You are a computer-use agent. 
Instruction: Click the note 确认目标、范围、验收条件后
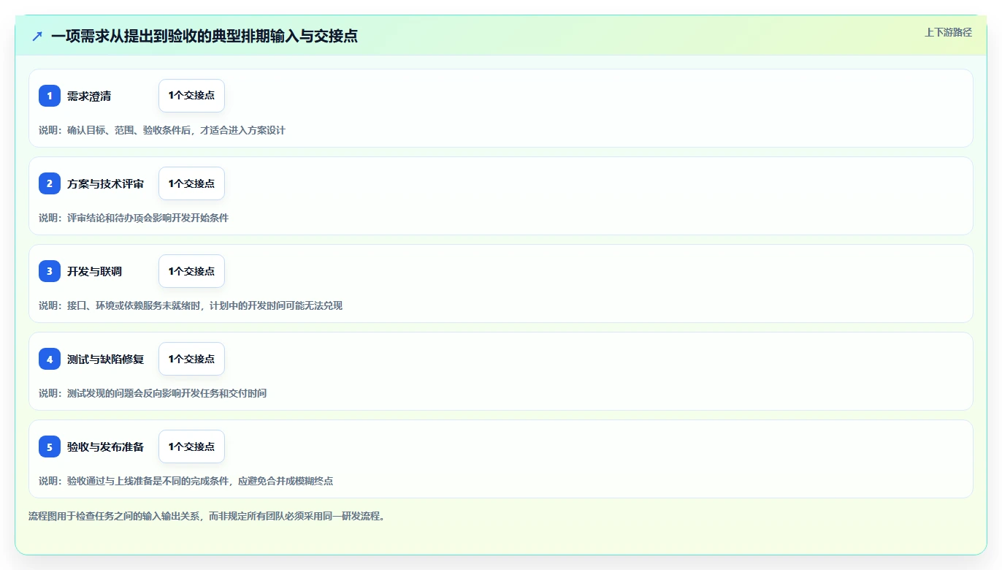(162, 130)
